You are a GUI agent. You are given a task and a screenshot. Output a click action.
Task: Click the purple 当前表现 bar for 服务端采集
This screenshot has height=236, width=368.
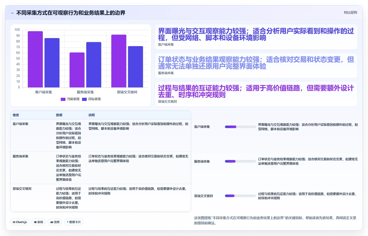77,70
